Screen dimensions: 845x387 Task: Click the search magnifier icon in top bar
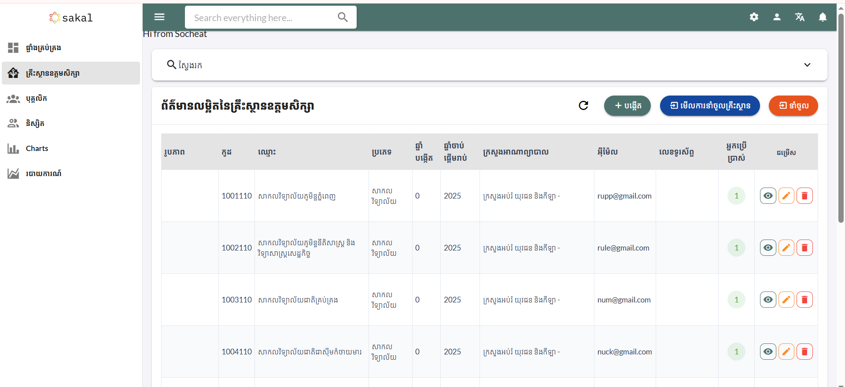343,17
